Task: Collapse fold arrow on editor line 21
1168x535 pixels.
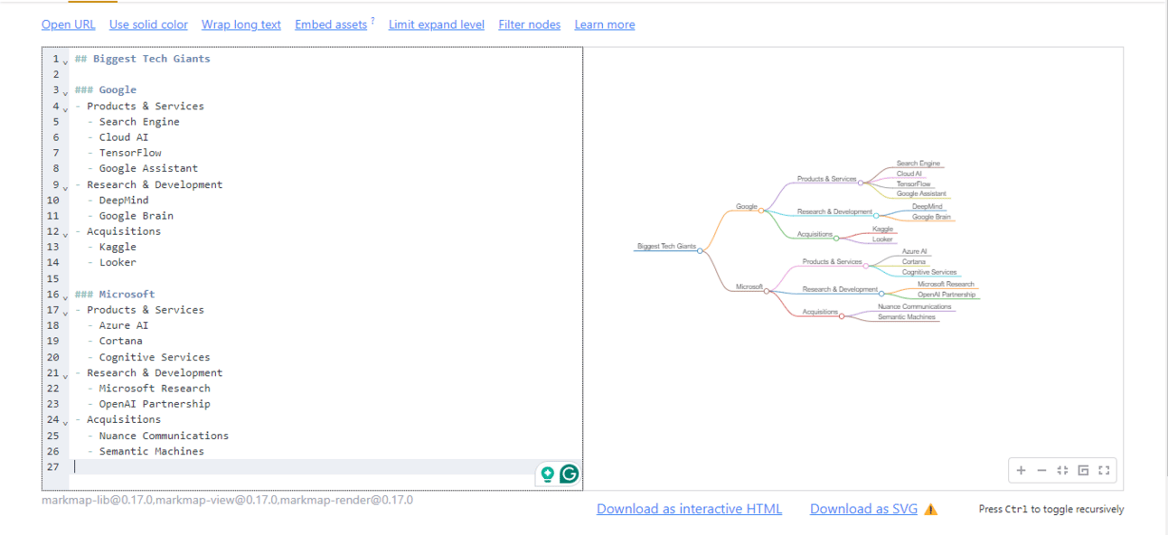Action: pyautogui.click(x=66, y=375)
